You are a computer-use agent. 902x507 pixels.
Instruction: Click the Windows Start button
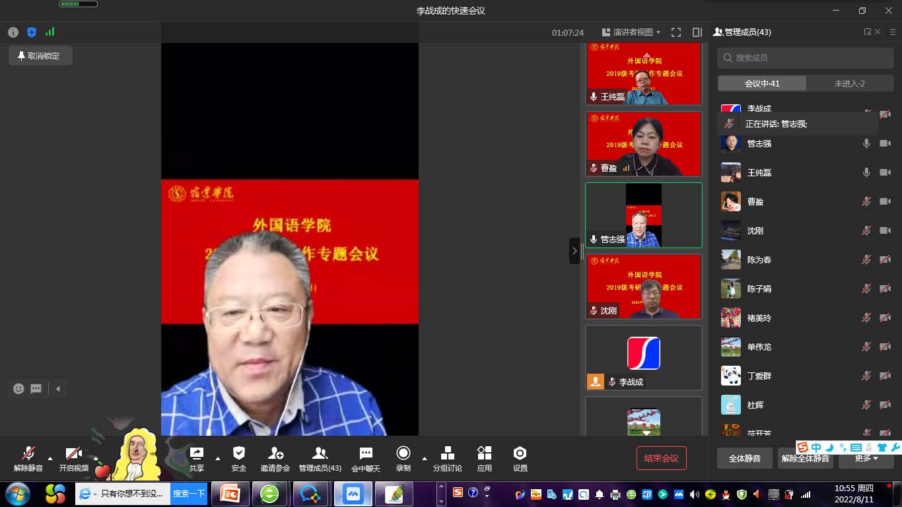click(17, 494)
